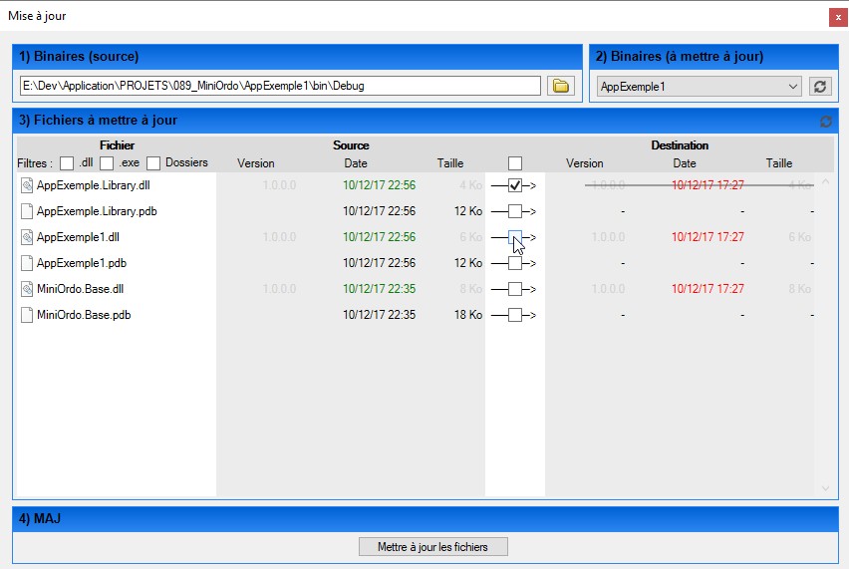This screenshot has width=849, height=569.
Task: Click the 12 Ko size of AppExemple.Library.pdb
Action: click(x=467, y=211)
